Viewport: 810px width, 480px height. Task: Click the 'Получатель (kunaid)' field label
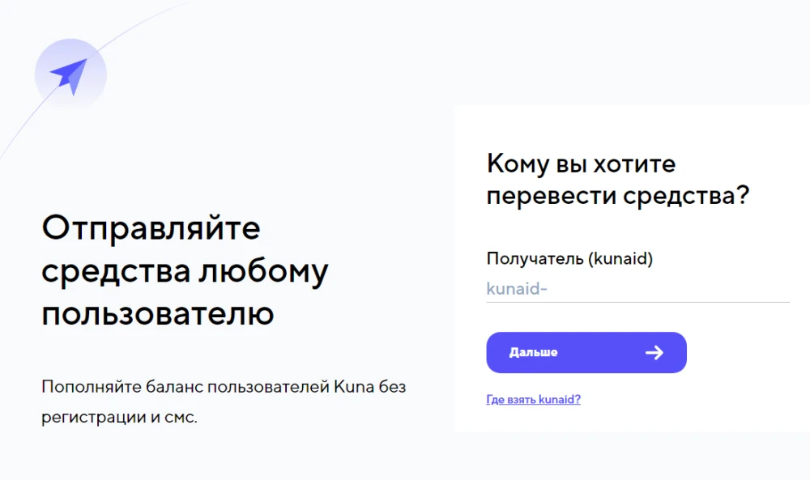[x=569, y=258]
